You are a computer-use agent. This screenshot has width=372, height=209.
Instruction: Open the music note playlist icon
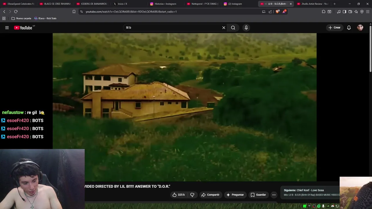[x=339, y=12]
